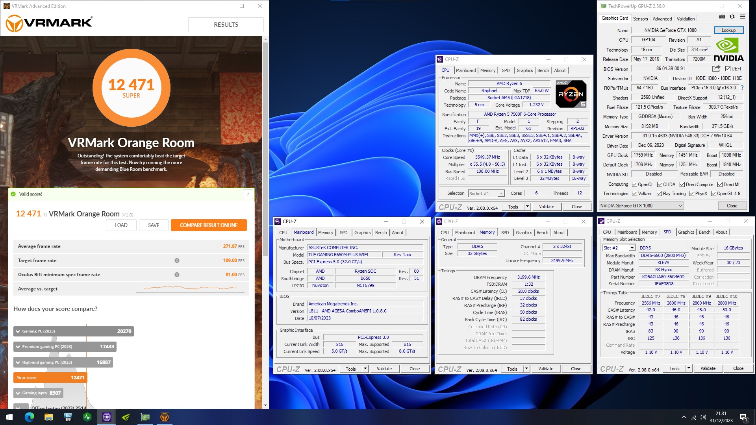The width and height of the screenshot is (756, 425).
Task: Click the Average vs. target frame rate graph
Action: [x=191, y=289]
